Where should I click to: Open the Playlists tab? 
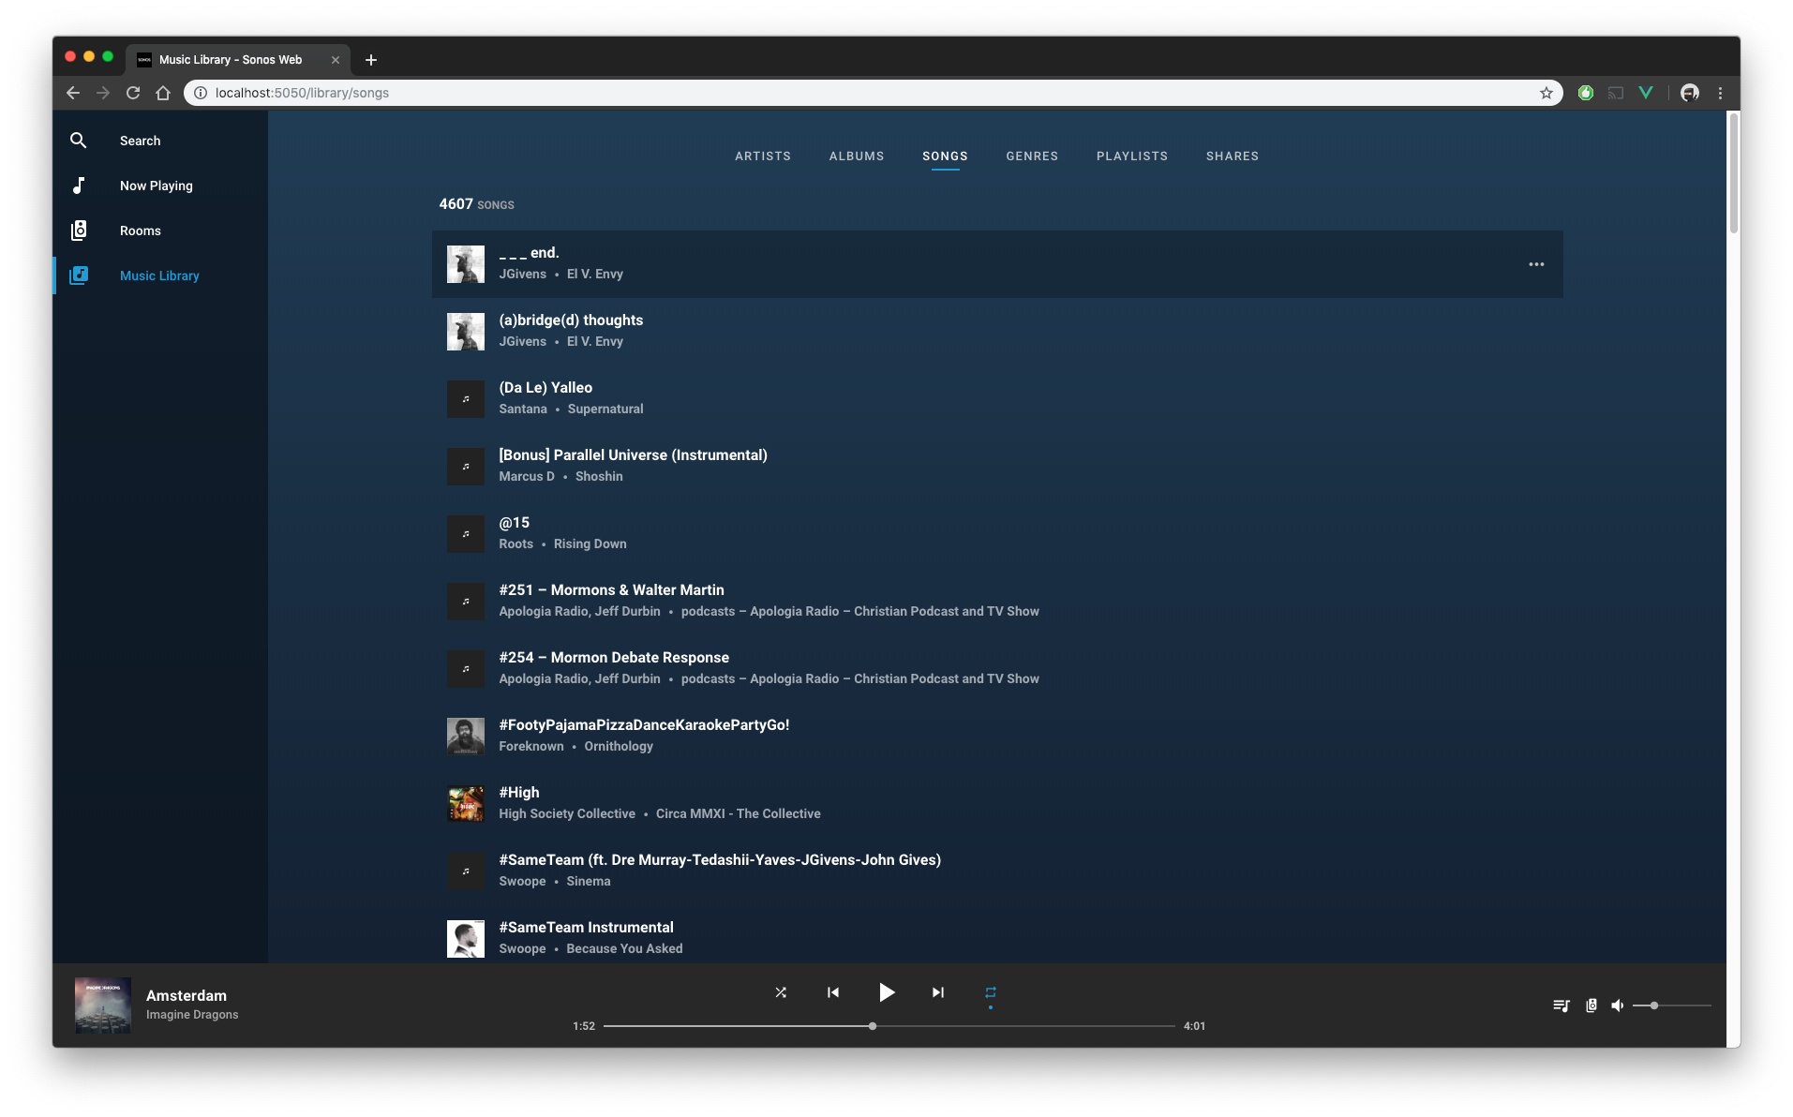tap(1132, 156)
